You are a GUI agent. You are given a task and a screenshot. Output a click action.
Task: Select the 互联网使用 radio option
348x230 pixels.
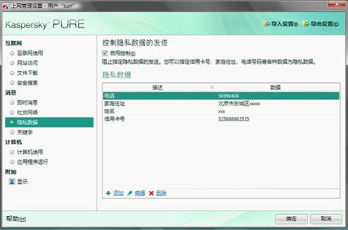click(x=12, y=53)
